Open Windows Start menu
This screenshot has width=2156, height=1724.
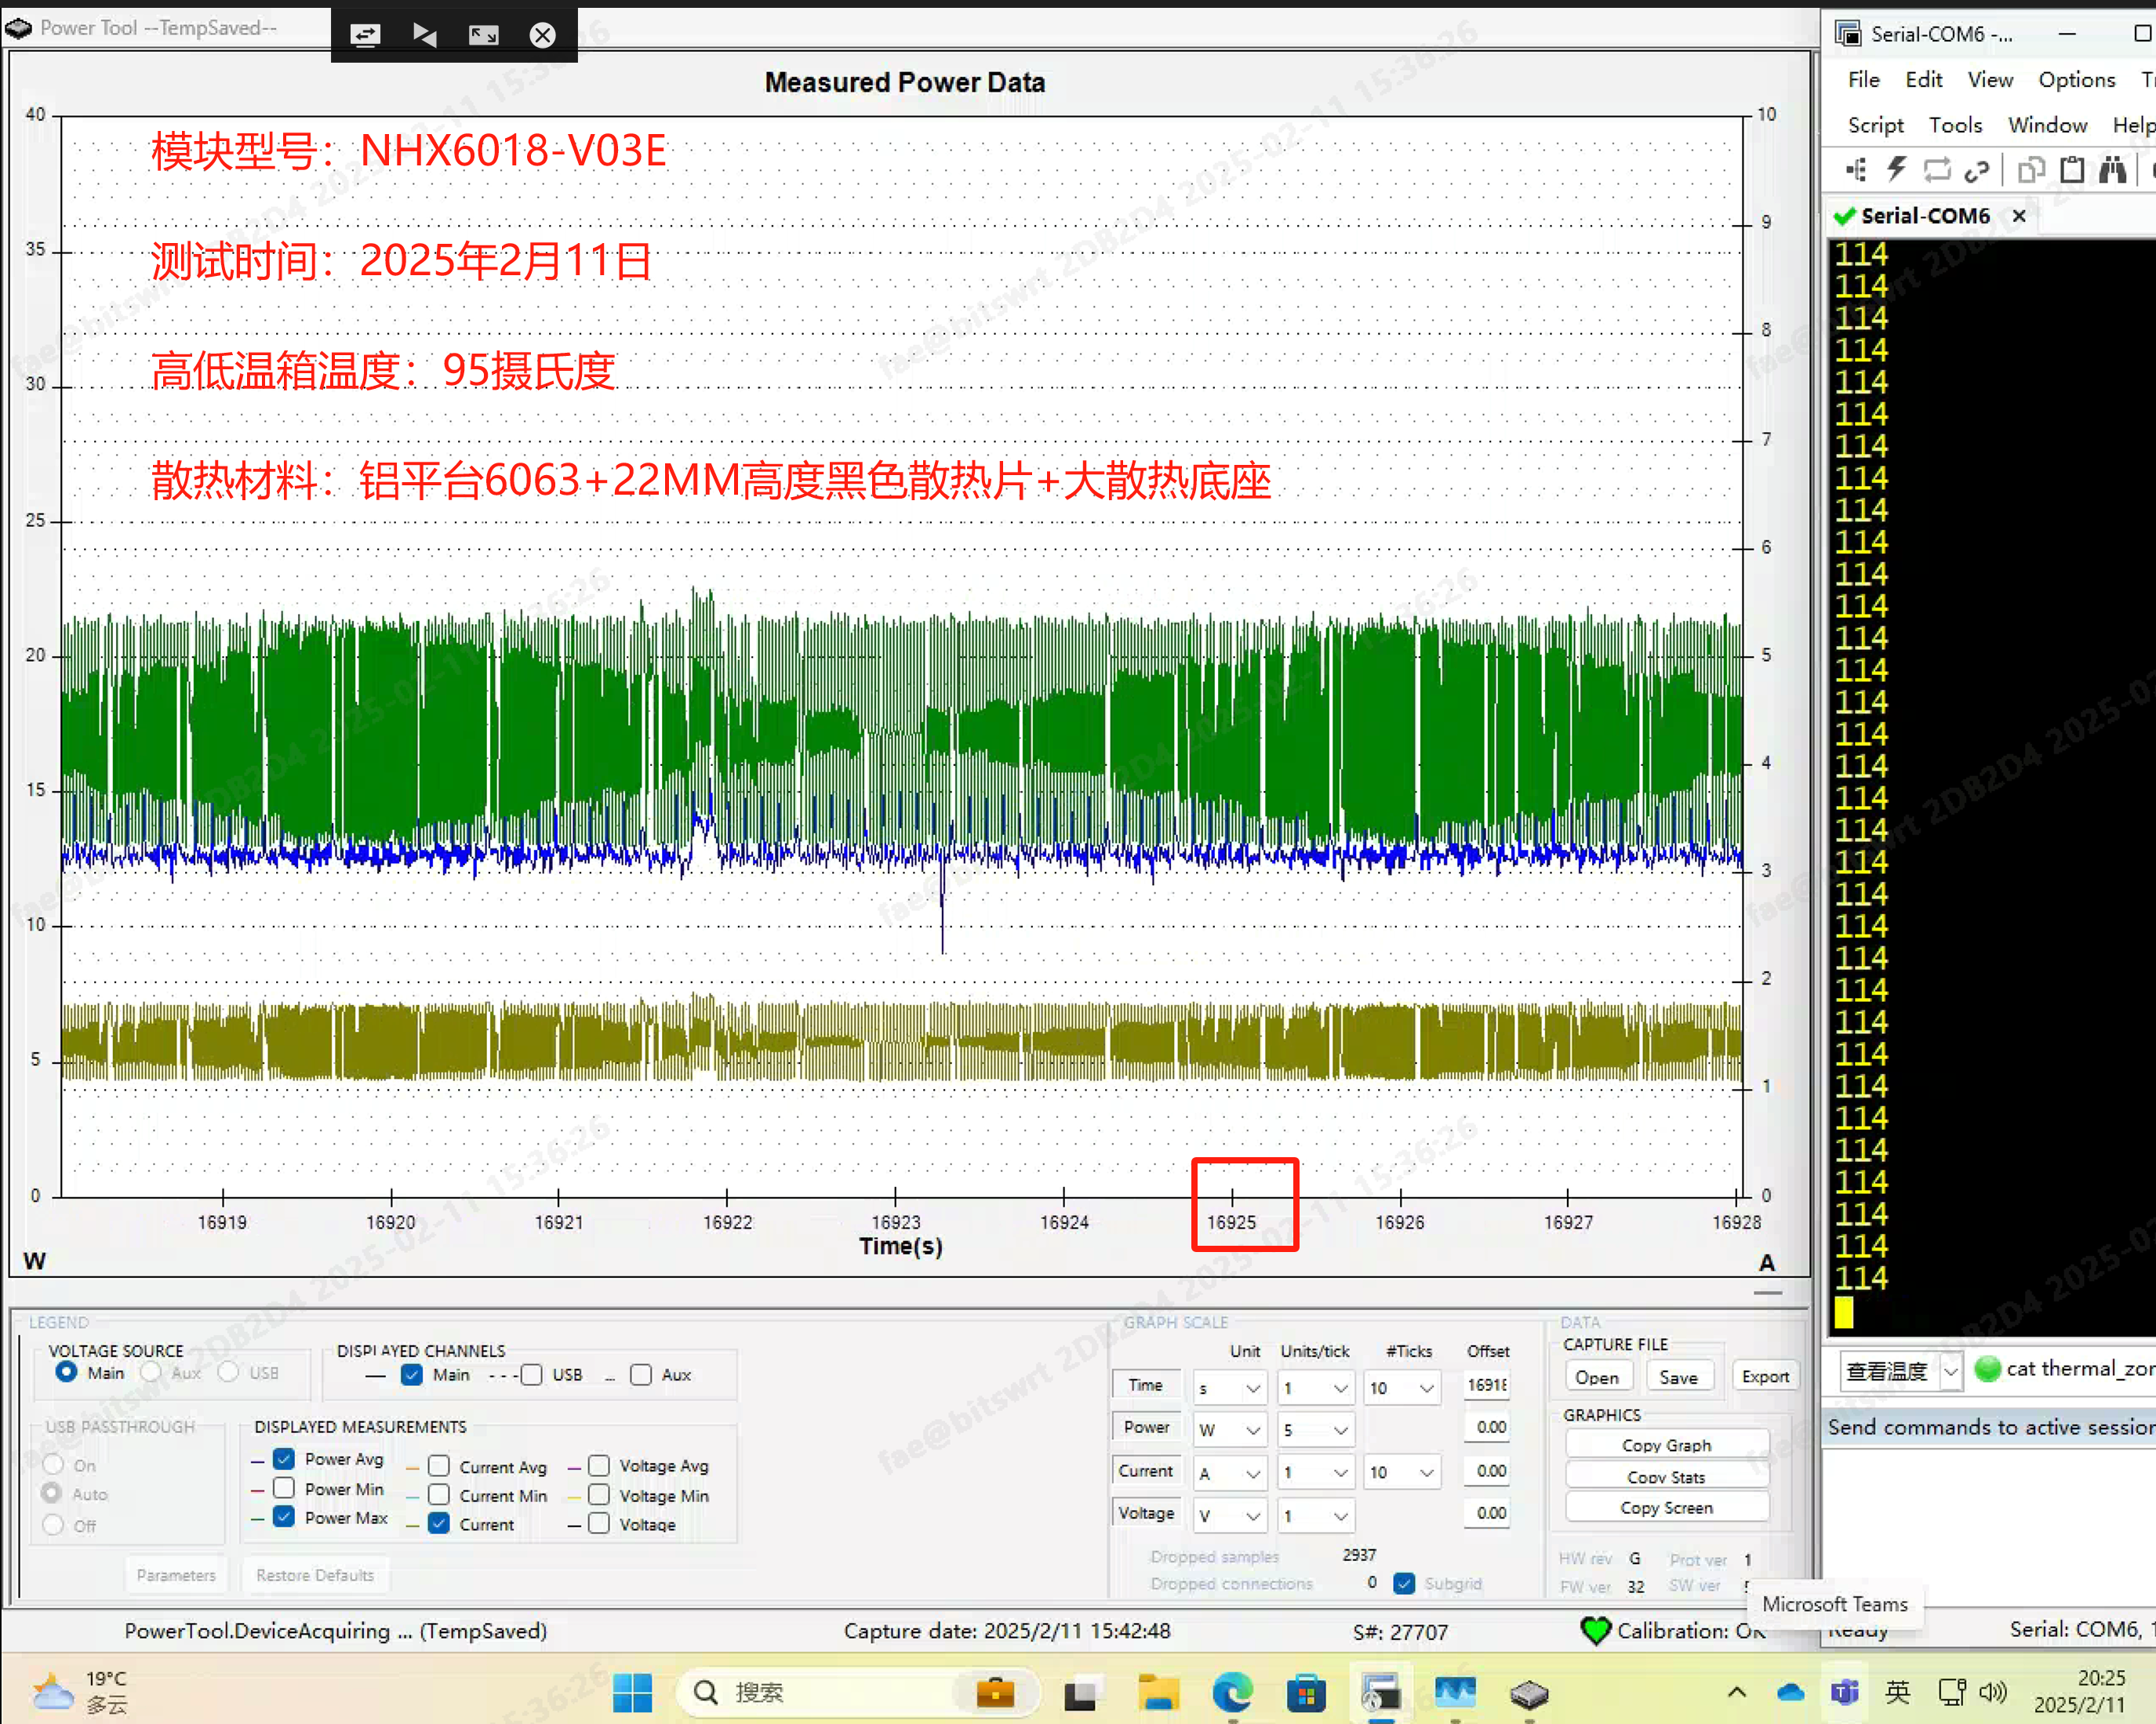(632, 1693)
